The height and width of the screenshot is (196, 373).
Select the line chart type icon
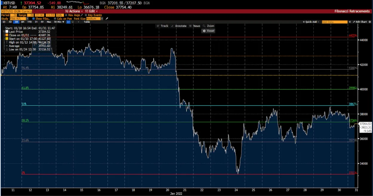pos(68,22)
